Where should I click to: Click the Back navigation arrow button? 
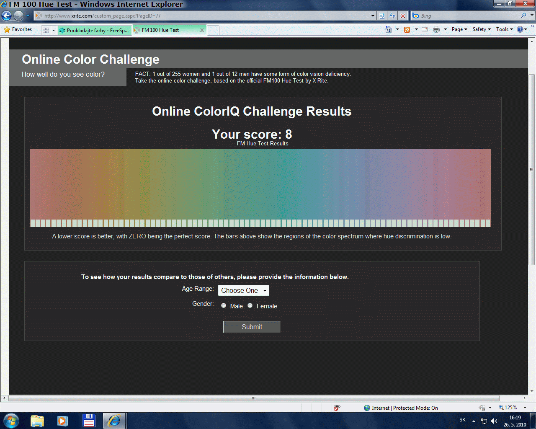click(7, 16)
